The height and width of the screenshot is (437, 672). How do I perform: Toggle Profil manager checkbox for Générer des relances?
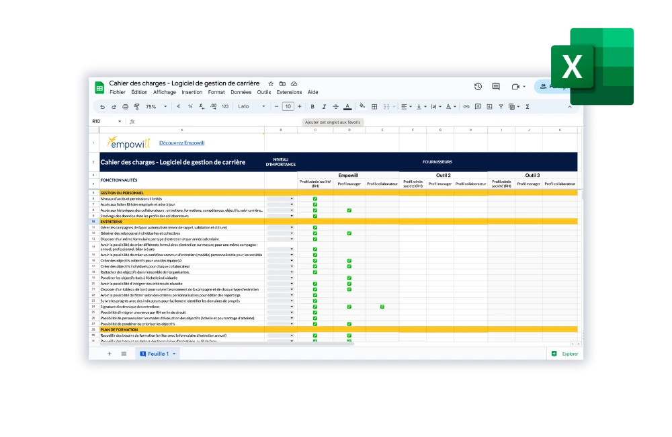(x=349, y=233)
